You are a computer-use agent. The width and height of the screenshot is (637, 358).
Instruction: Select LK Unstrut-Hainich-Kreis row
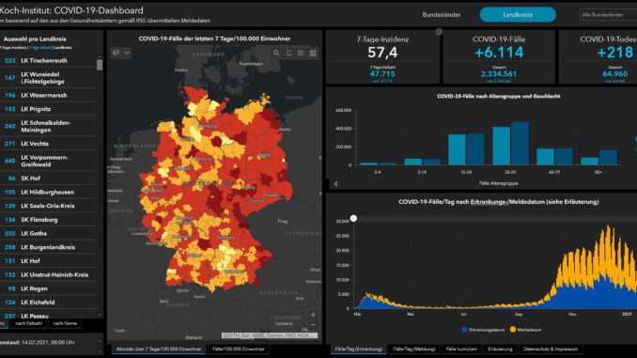pos(48,274)
